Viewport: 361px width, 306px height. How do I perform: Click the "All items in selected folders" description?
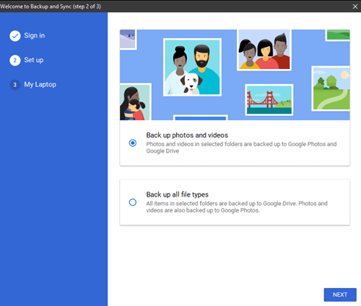click(x=237, y=207)
